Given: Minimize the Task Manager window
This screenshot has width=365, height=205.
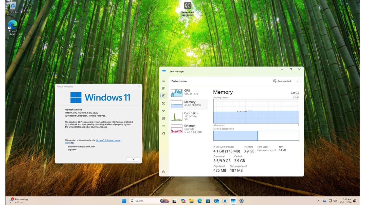Looking at the screenshot, I should click(282, 69).
